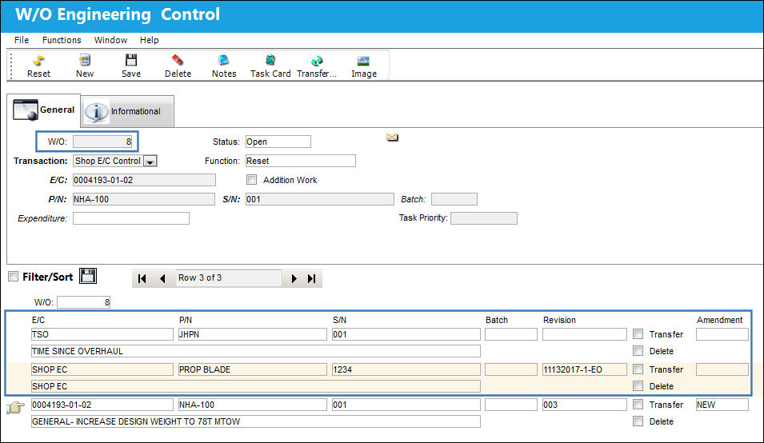Open the File menu

click(22, 40)
